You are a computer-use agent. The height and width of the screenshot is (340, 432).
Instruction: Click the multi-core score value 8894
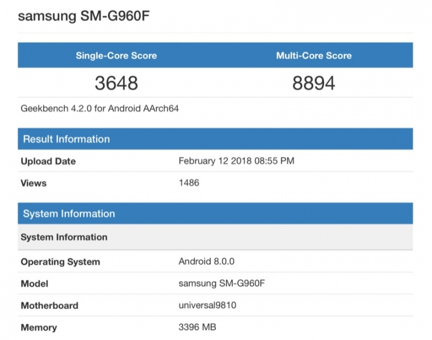314,83
